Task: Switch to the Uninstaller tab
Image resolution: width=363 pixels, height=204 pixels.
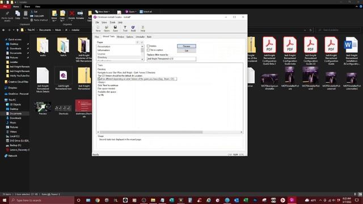Action: click(x=140, y=37)
